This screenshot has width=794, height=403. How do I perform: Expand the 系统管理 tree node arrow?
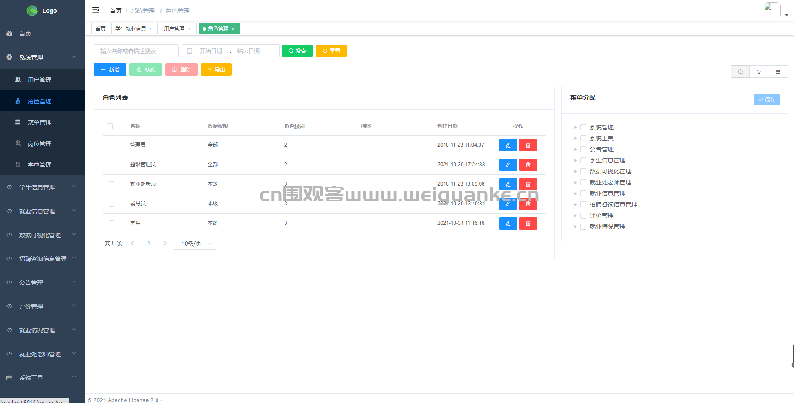(x=575, y=127)
